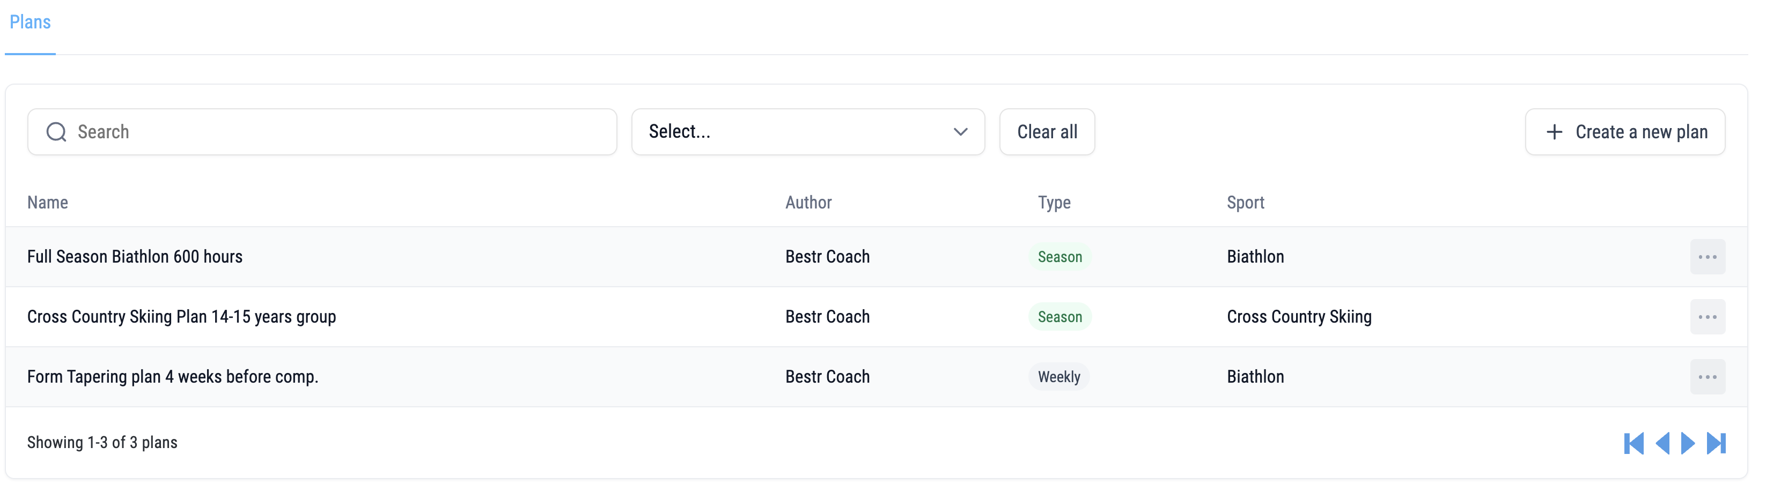Switch to the Plans tab
Image resolution: width=1766 pixels, height=492 pixels.
coord(30,23)
